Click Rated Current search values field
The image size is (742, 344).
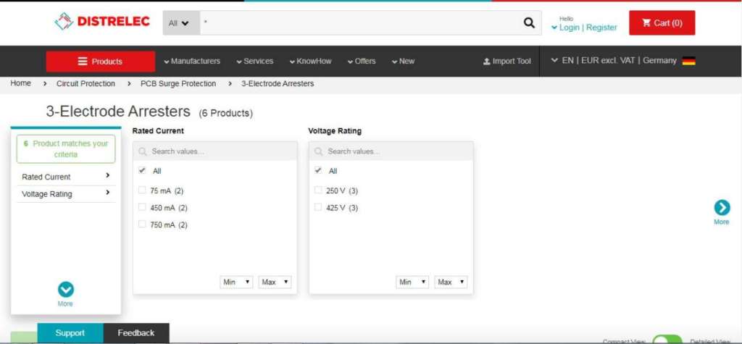click(215, 151)
